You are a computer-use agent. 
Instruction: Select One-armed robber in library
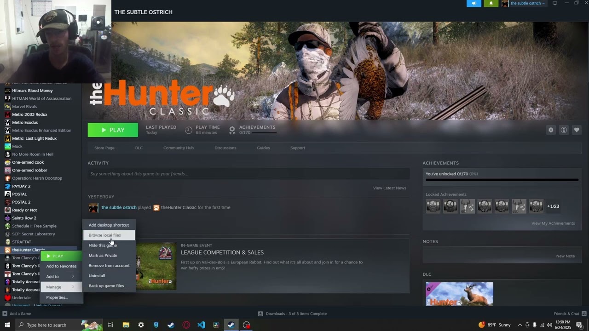[29, 170]
